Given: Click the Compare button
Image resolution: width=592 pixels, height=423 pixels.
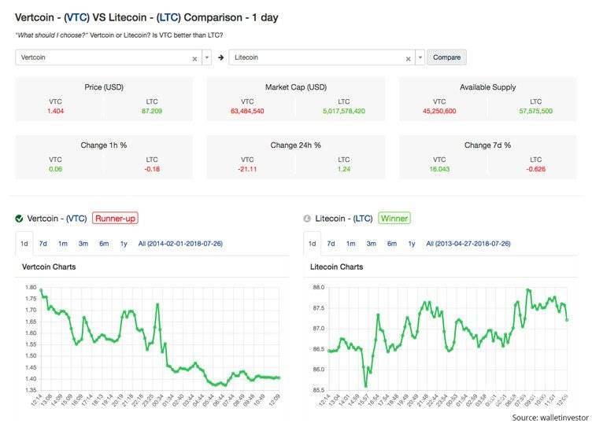Looking at the screenshot, I should (446, 57).
